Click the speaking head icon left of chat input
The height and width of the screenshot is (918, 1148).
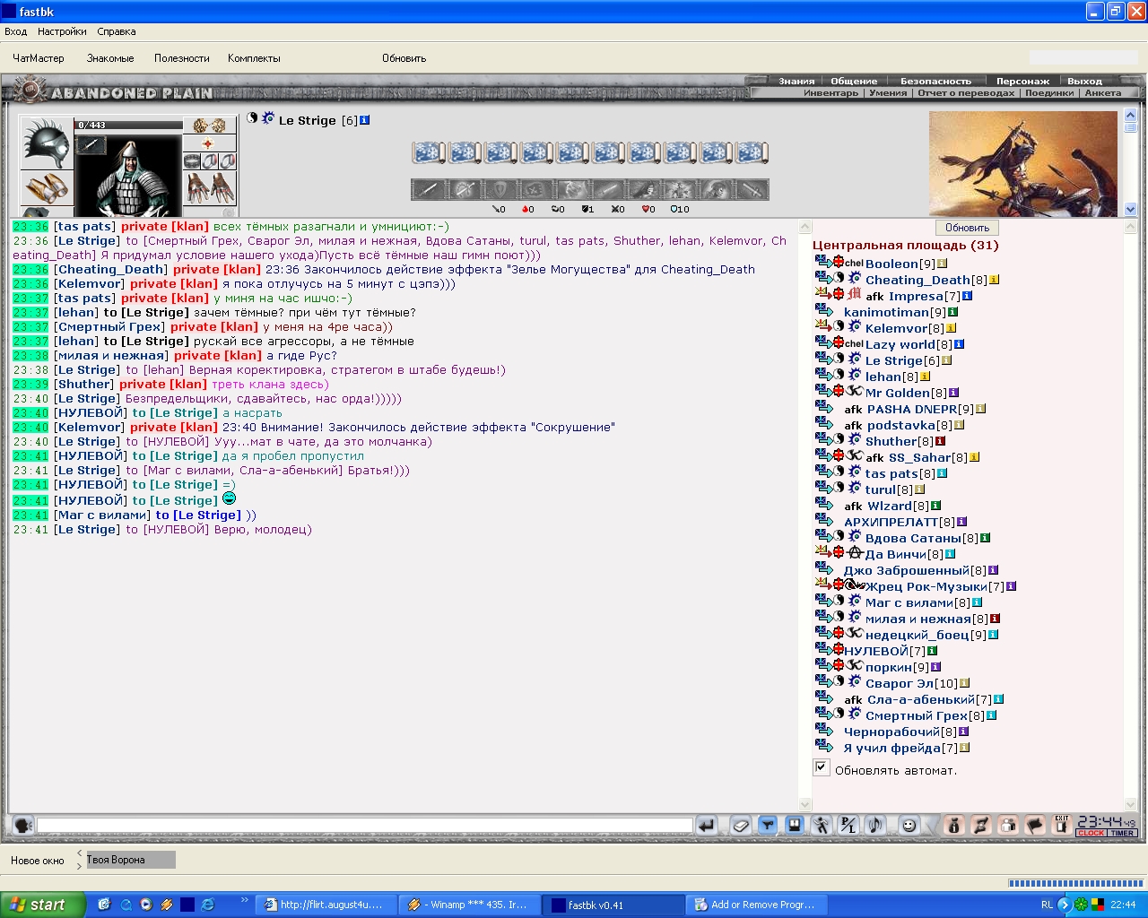tap(23, 826)
